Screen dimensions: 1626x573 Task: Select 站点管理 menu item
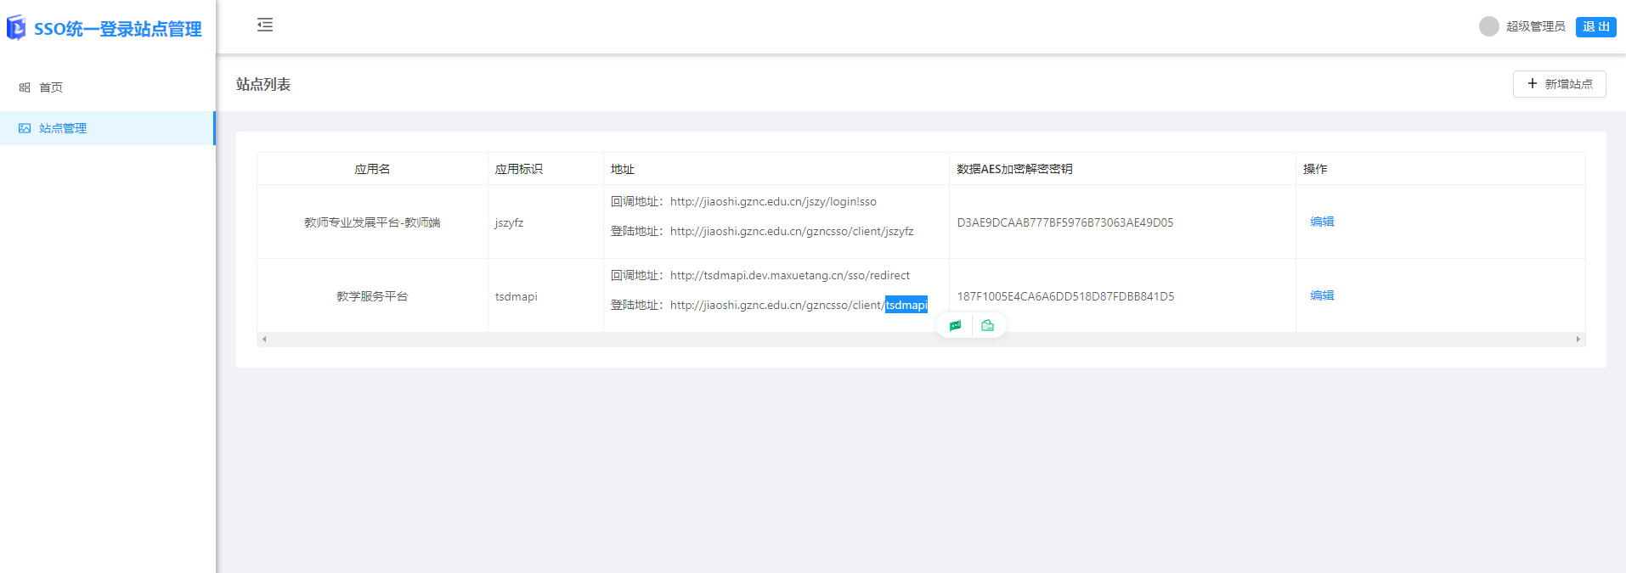coord(107,128)
